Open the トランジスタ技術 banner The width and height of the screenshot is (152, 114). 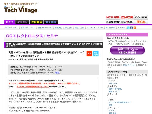[x=113, y=17]
